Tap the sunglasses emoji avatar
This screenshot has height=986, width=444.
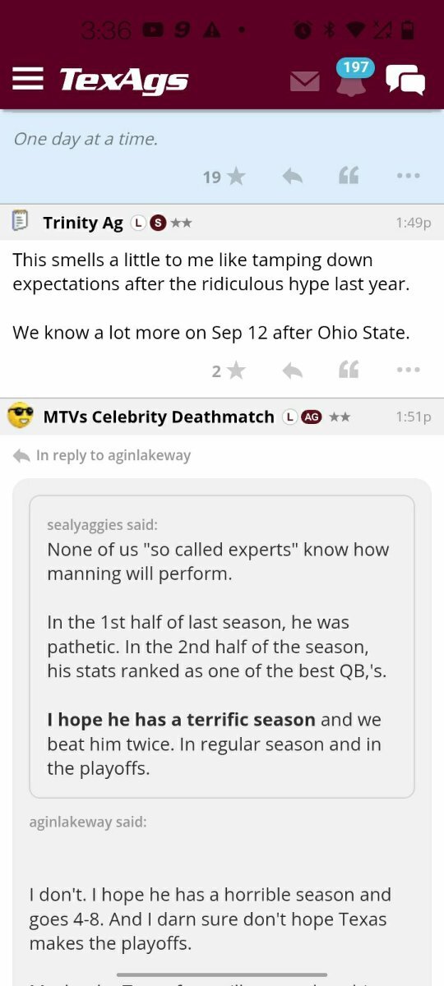coord(21,416)
